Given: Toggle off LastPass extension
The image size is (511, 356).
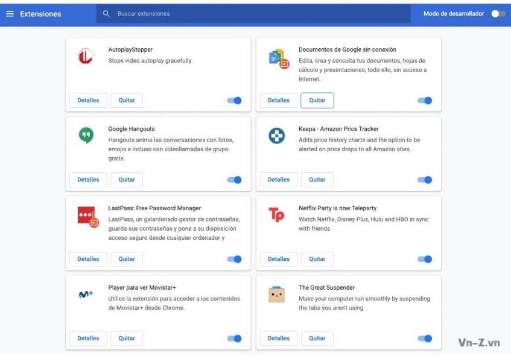Looking at the screenshot, I should pyautogui.click(x=234, y=259).
